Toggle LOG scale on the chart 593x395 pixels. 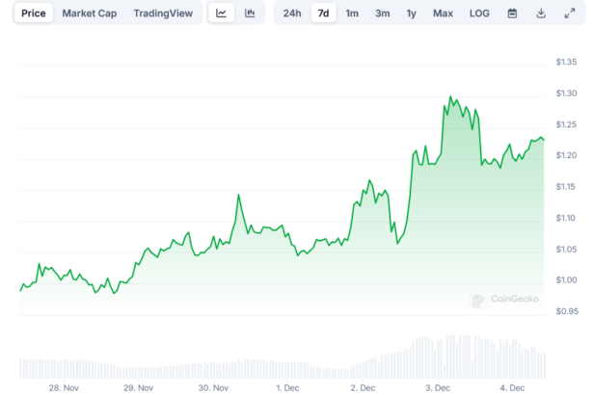479,13
